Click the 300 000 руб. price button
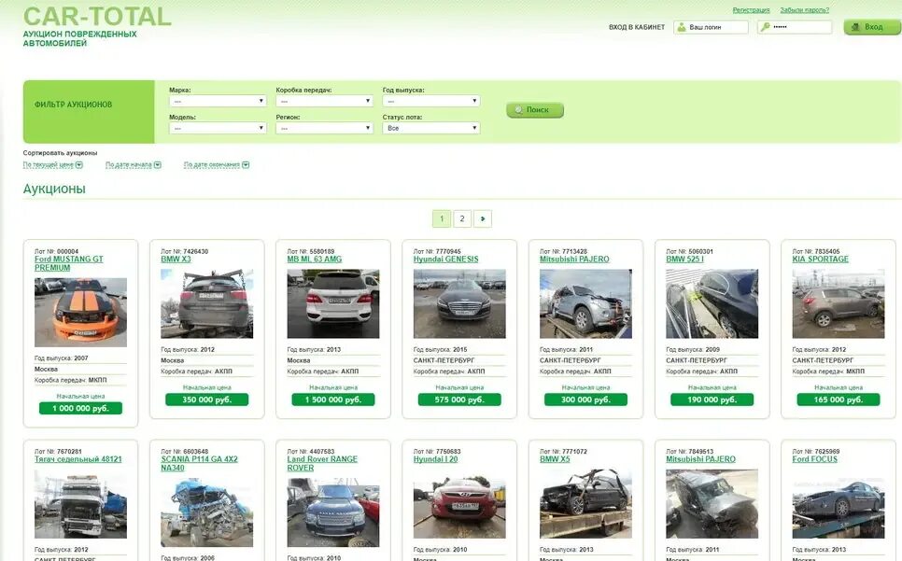902x561 pixels. pyautogui.click(x=585, y=400)
